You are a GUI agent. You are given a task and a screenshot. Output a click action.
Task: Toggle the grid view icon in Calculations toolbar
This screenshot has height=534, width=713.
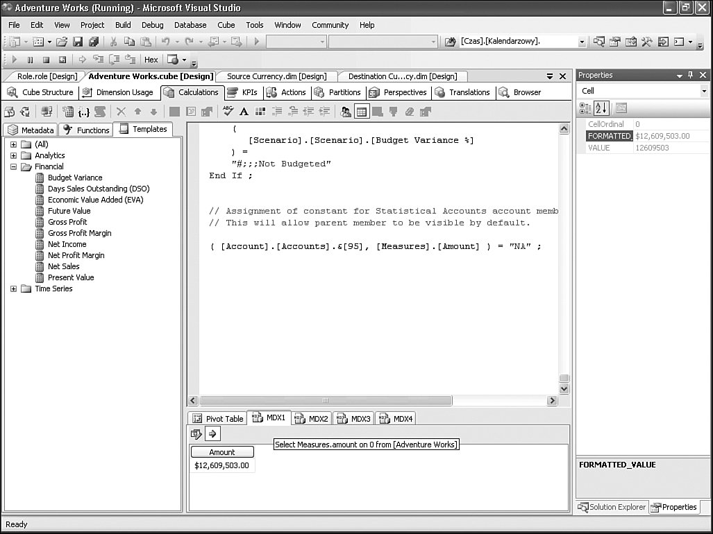(x=362, y=112)
